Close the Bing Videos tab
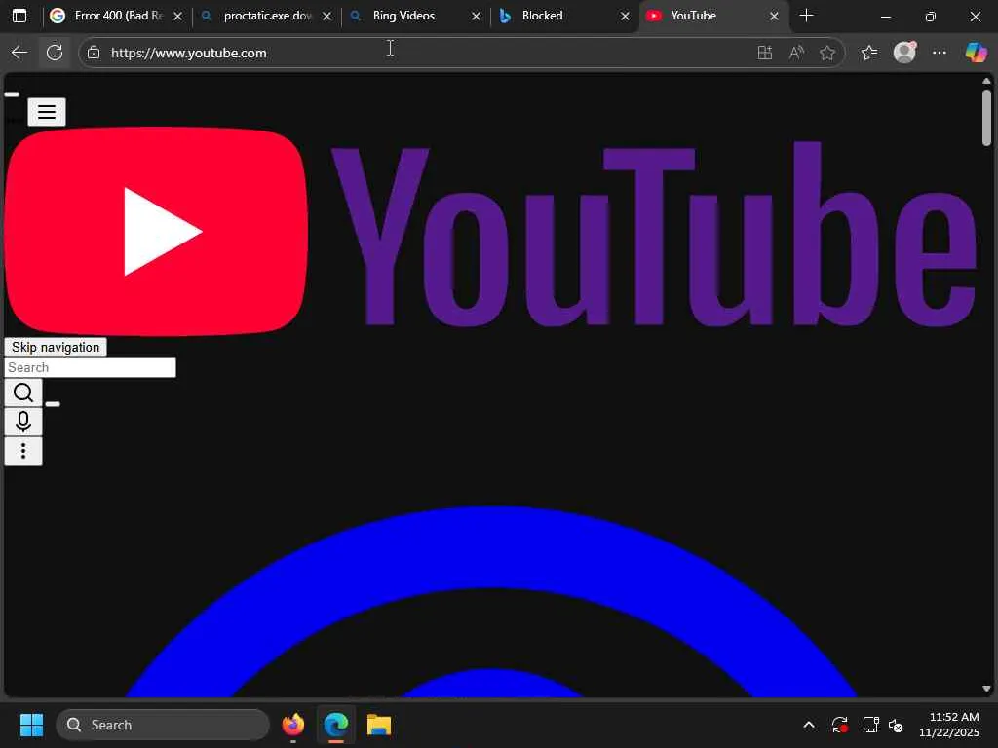The width and height of the screenshot is (998, 748). (x=476, y=16)
